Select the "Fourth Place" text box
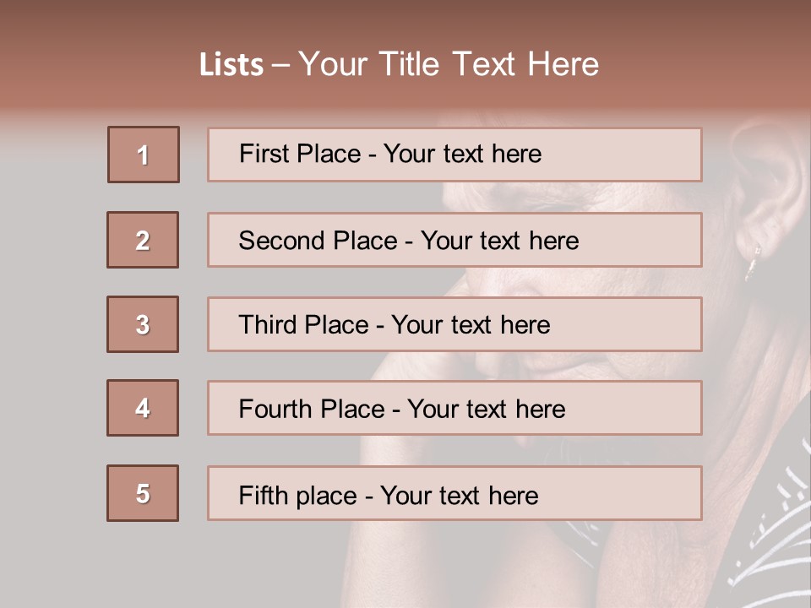 pos(454,408)
